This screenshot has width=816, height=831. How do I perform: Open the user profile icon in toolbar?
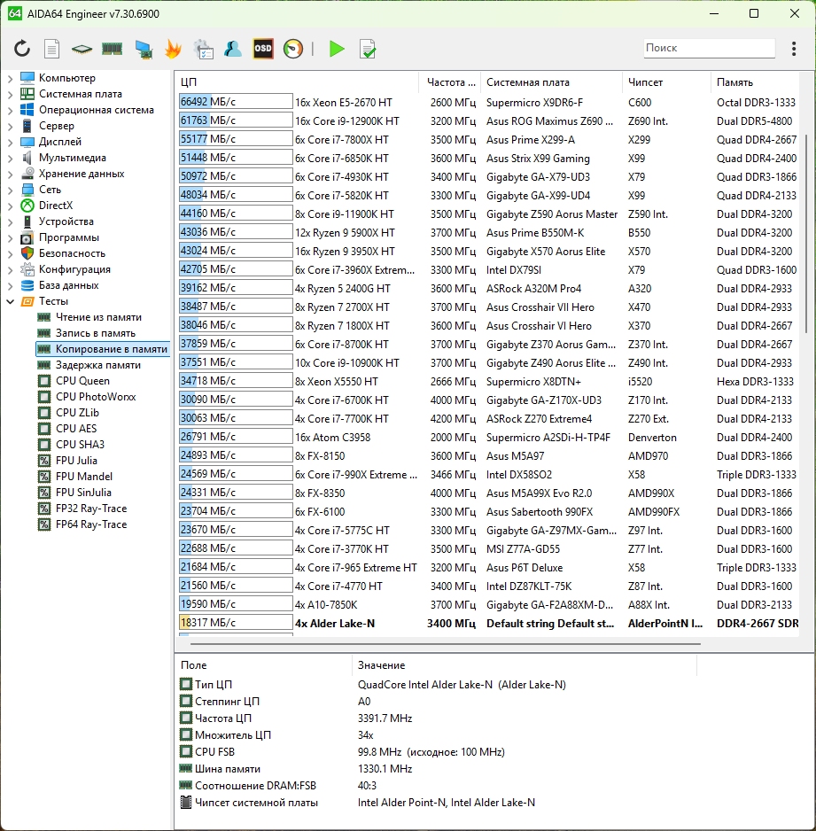(x=233, y=49)
